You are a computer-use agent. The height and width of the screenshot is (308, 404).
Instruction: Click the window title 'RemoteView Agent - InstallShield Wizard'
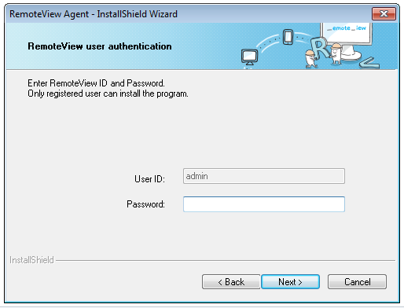point(94,14)
